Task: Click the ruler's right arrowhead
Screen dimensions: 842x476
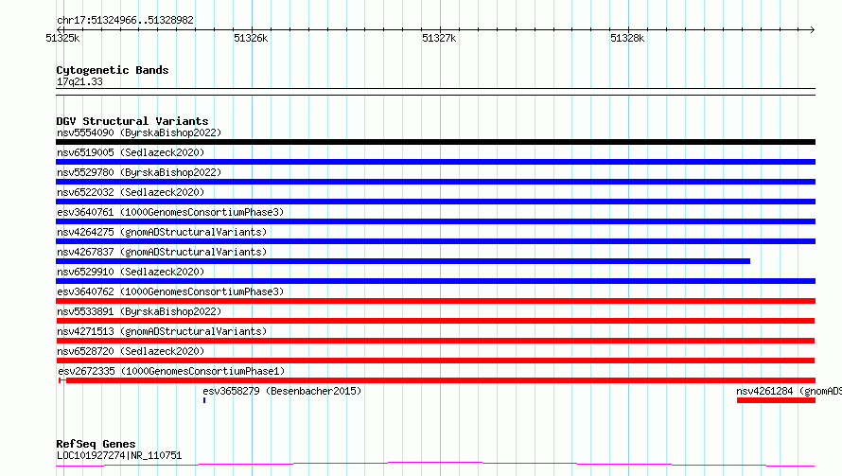Action: tap(812, 29)
